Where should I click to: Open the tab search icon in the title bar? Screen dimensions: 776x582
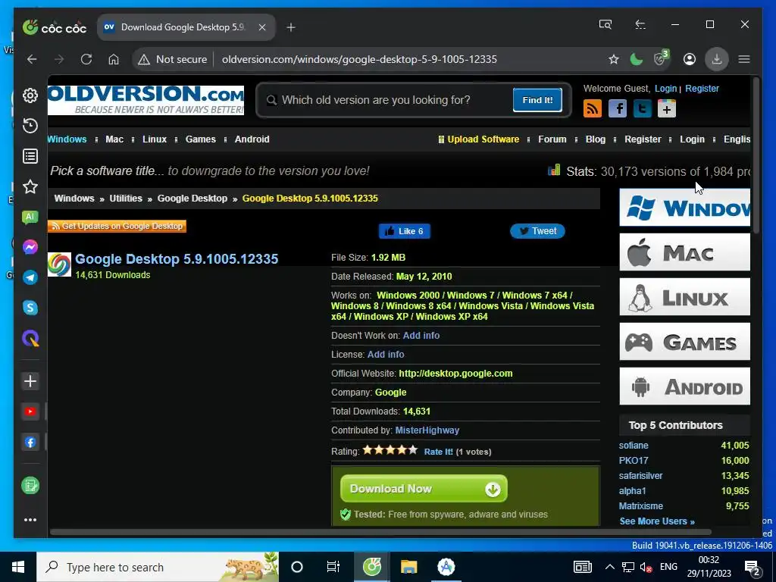coord(605,24)
